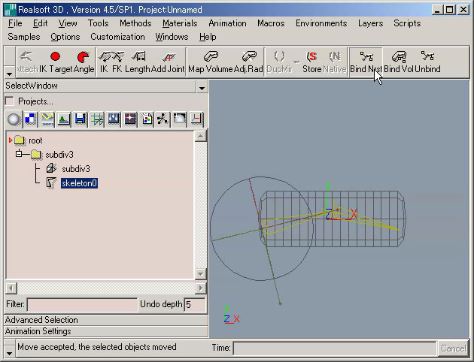Screen dimensions: 474x362
Task: Open the black node-network tab icon
Action: (163, 119)
